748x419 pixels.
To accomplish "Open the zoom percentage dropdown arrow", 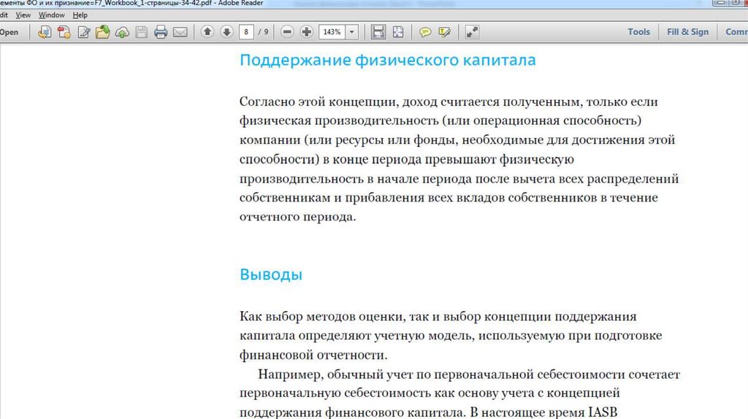I will [353, 32].
